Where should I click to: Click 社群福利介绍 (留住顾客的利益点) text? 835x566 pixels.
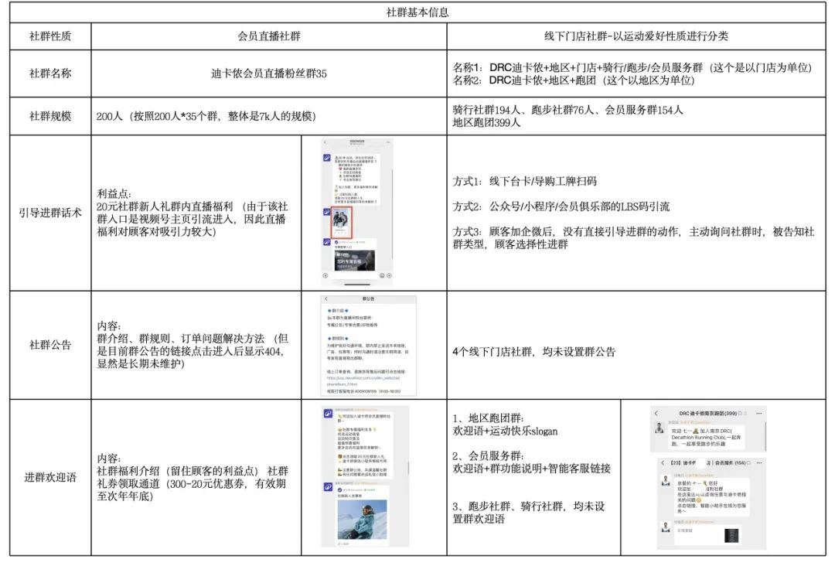[193, 483]
